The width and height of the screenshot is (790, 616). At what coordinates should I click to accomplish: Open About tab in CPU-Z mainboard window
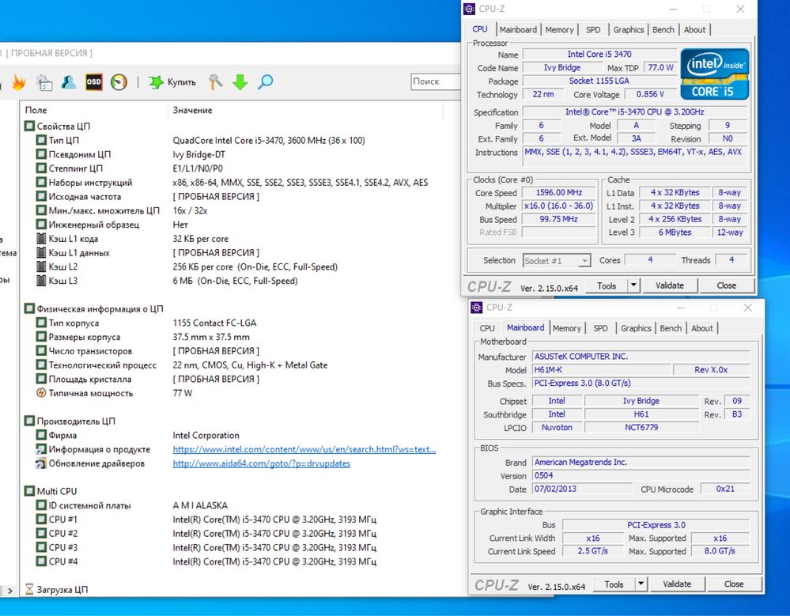click(702, 328)
